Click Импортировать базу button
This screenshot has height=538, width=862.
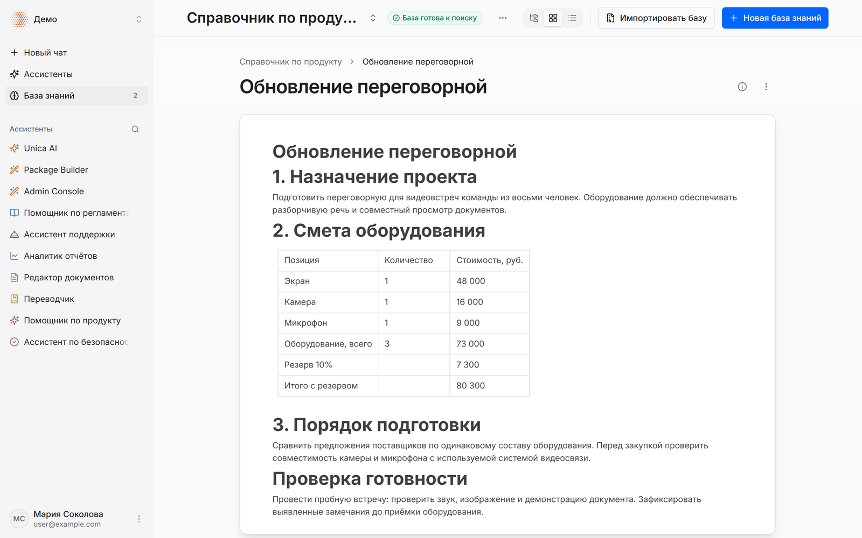click(x=656, y=18)
